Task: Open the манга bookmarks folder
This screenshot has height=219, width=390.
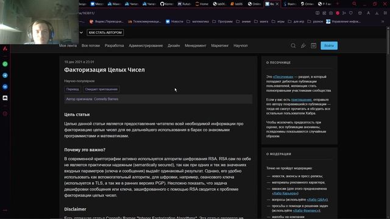Action: [261, 22]
